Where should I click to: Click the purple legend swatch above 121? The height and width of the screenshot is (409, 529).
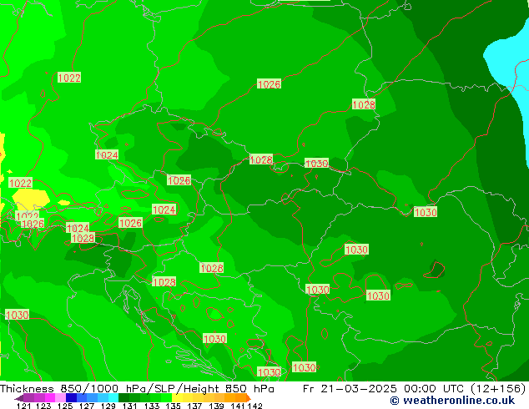tap(28, 398)
